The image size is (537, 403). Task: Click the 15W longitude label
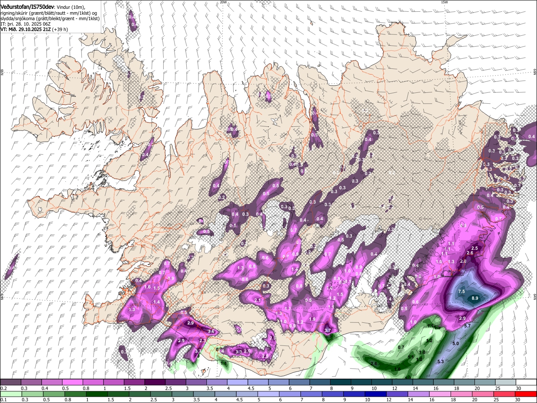[x=444, y=2]
